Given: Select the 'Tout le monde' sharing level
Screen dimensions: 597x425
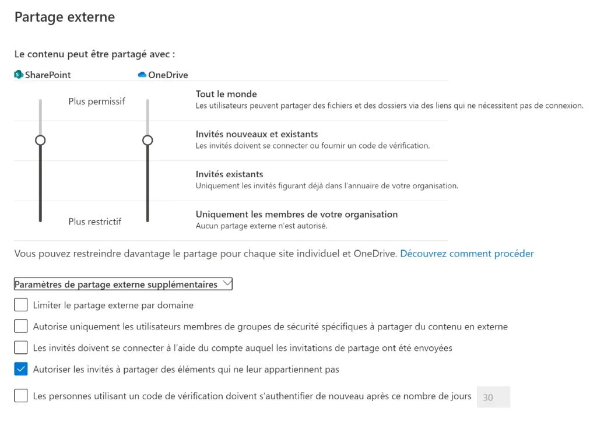Looking at the screenshot, I should coord(226,94).
